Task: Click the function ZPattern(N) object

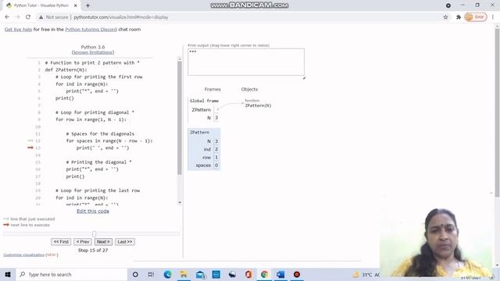Action: click(258, 105)
